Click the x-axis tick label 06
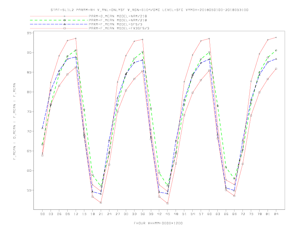This screenshot has height=233, width=301. pyautogui.click(x=59, y=214)
